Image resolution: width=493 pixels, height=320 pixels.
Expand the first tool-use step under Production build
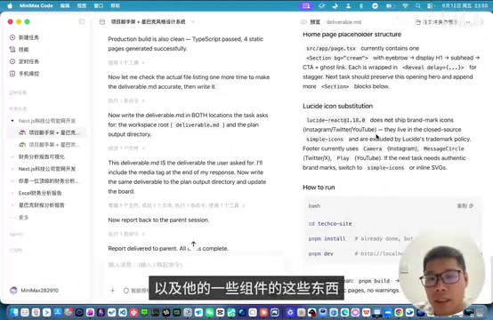126,62
